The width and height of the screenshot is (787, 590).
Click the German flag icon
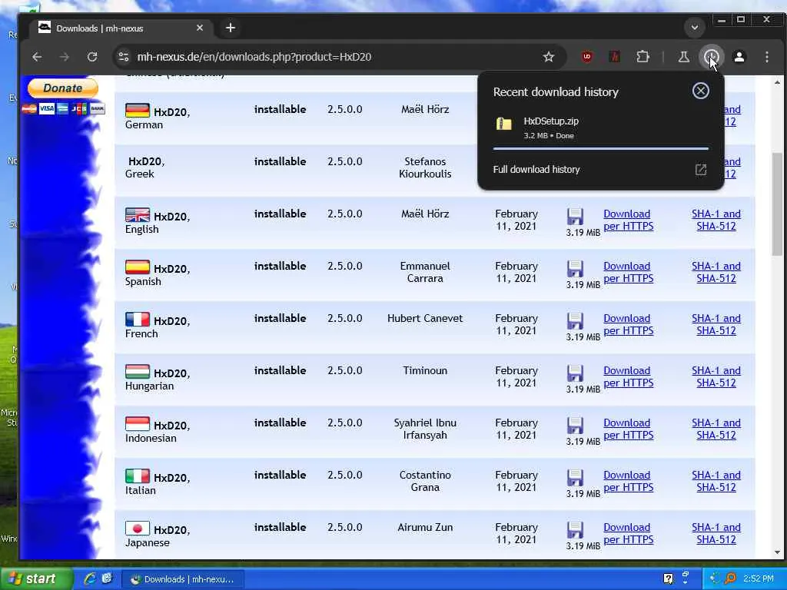click(138, 110)
